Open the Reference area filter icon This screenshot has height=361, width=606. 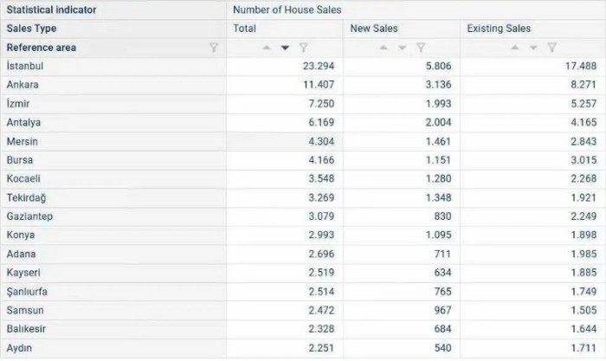coord(214,48)
